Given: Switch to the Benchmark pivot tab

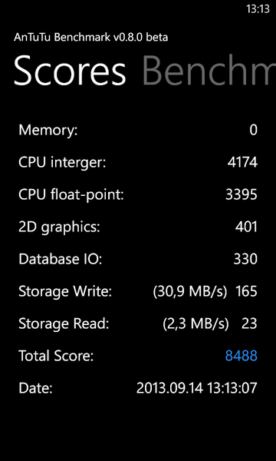Looking at the screenshot, I should (x=209, y=71).
